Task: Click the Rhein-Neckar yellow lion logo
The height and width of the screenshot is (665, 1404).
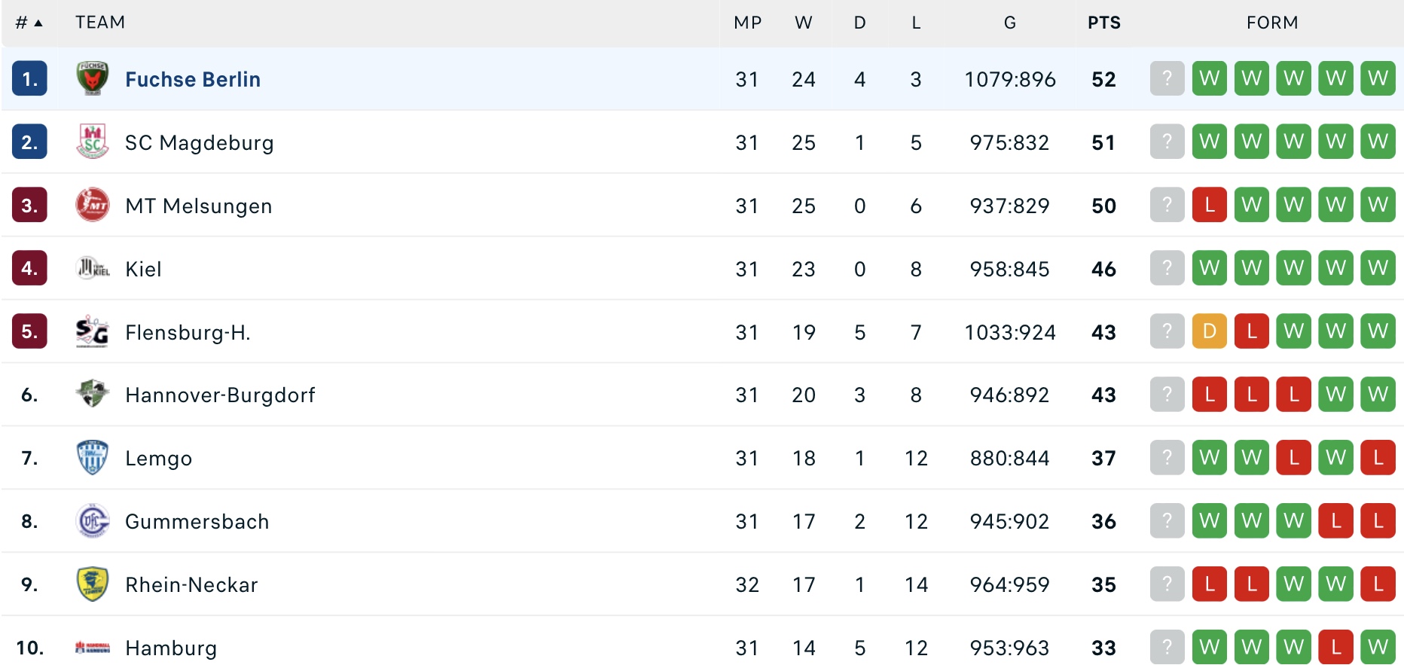Action: (93, 584)
